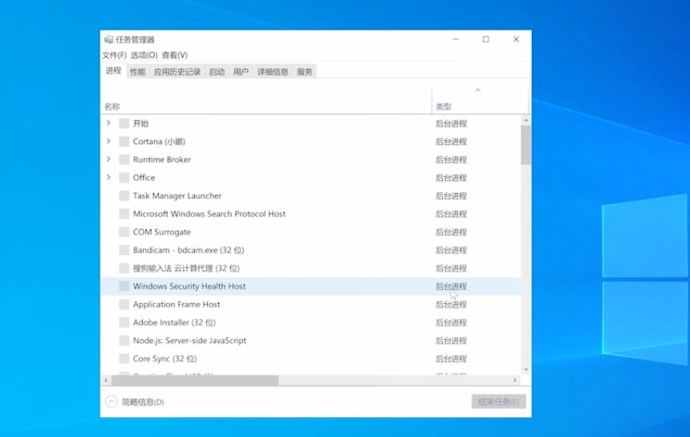Select the Task Manager Launcher row name
This screenshot has width=690, height=437.
177,196
